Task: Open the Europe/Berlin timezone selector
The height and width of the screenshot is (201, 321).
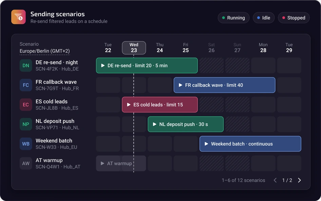Action: (x=45, y=51)
